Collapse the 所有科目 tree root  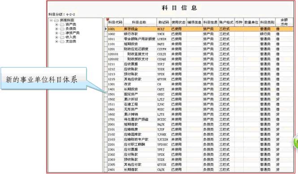click(x=51, y=20)
